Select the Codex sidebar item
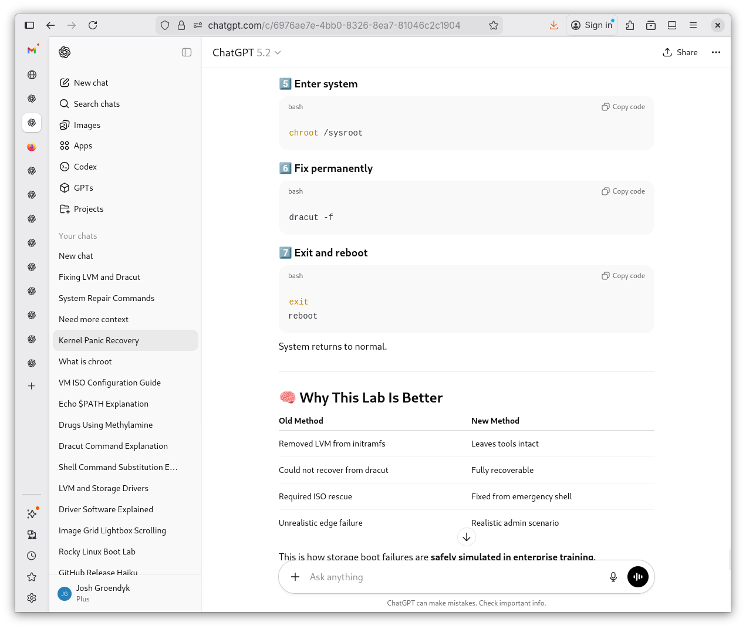 tap(85, 167)
